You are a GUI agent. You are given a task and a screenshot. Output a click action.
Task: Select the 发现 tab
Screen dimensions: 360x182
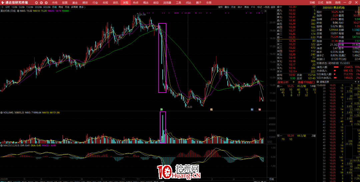(125, 3)
